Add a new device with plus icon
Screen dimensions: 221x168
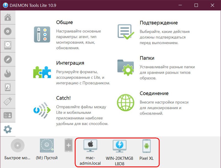(69, 145)
